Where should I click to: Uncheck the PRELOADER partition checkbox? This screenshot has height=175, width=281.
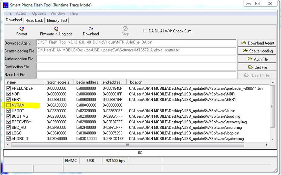8,88
